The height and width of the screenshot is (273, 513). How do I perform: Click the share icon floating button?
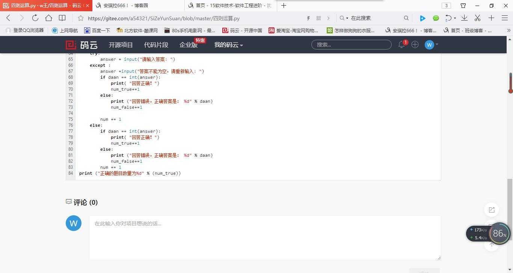tap(492, 210)
